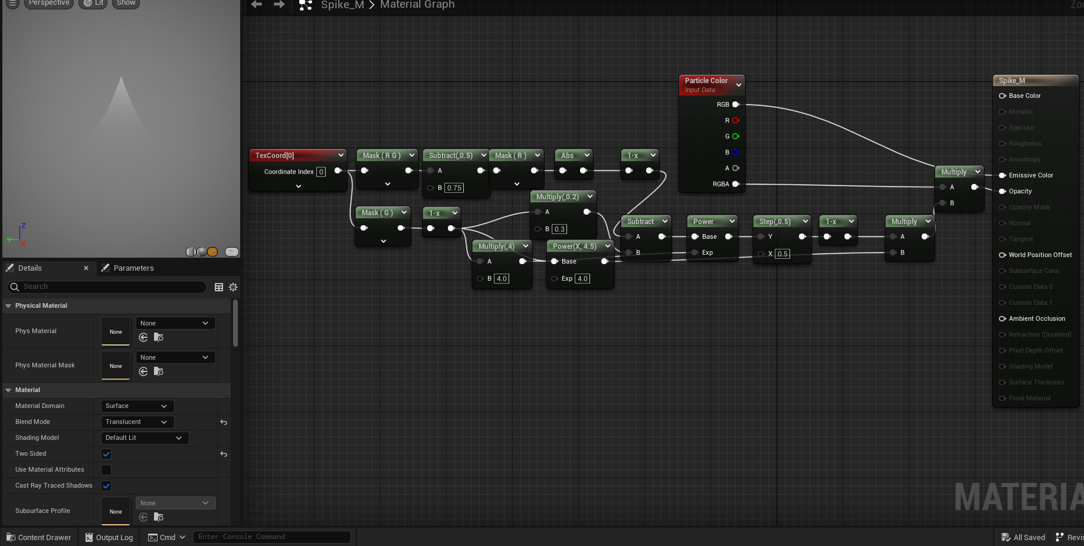This screenshot has width=1084, height=546.
Task: Open the Output Log tab
Action: pyautogui.click(x=109, y=537)
